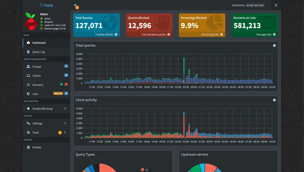Click the Domains list icon
Screen dimensions: 304x172
click(x=28, y=85)
